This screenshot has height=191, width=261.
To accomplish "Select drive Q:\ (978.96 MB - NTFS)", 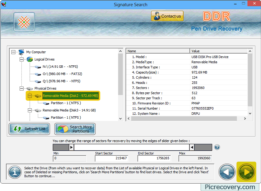I will [x=62, y=81].
